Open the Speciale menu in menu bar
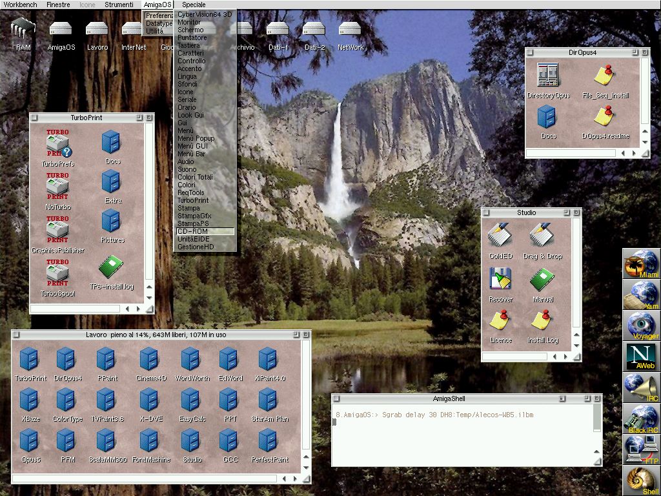 click(194, 5)
